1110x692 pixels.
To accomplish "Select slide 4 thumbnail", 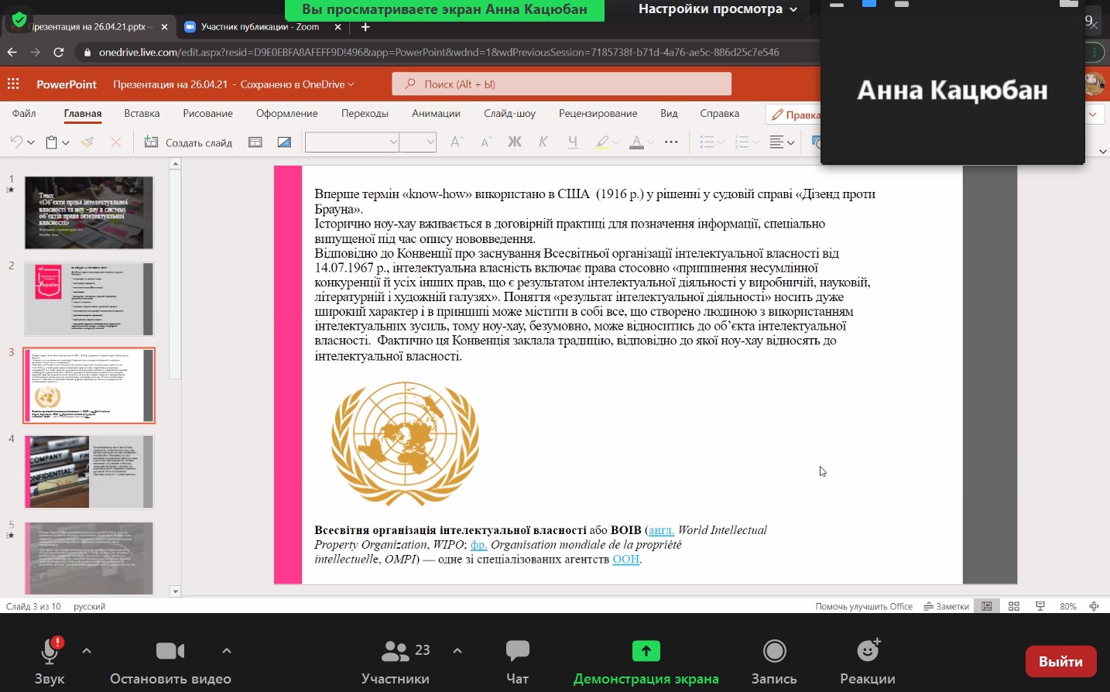I will (x=89, y=471).
